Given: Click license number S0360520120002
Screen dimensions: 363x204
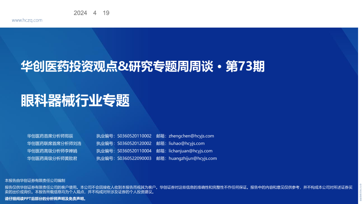Looking at the screenshot, I should 134,144.
